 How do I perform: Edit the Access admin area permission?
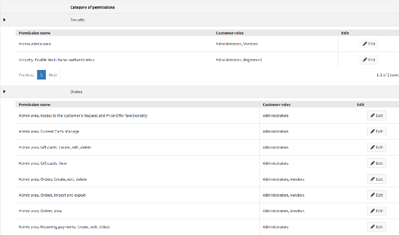[x=369, y=44]
